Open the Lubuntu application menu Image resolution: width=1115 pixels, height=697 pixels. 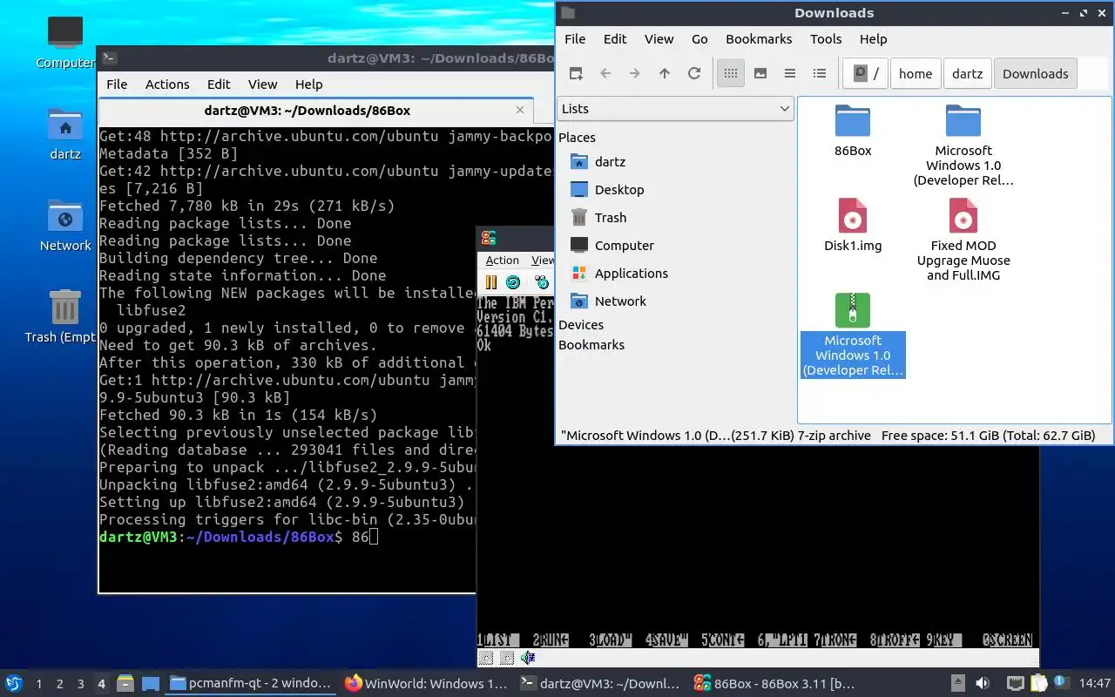click(14, 683)
